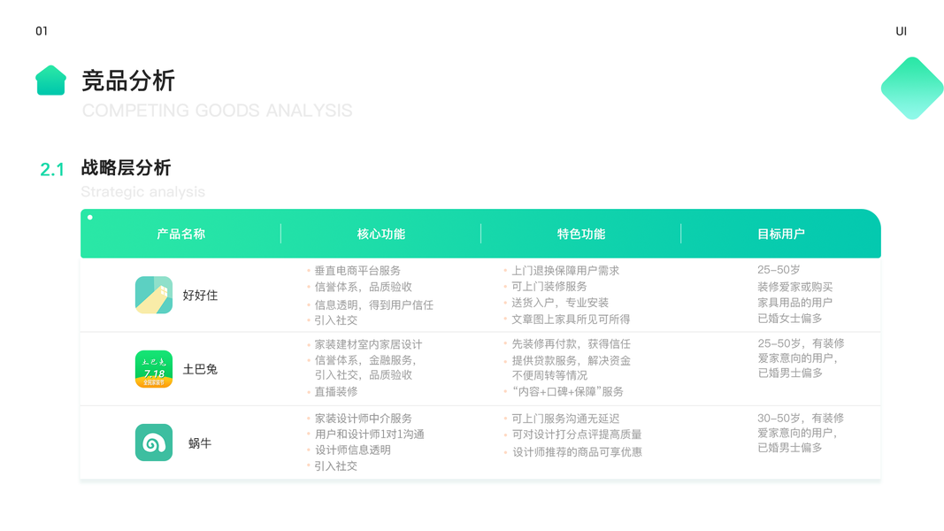Screen dimensions: 944x531
Task: Click the COMPETING GOODS ANALYSIS subtitle
Action: (217, 111)
